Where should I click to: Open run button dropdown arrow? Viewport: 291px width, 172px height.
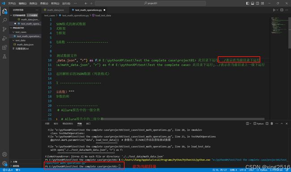pos(278,10)
